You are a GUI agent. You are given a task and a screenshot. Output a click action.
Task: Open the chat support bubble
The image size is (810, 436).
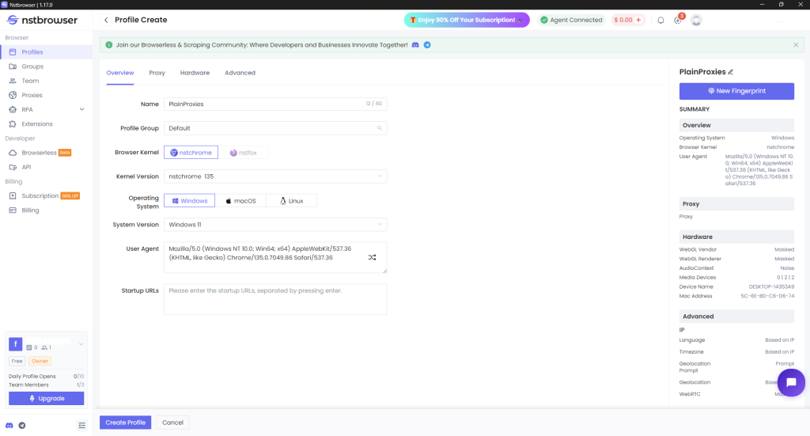point(791,383)
